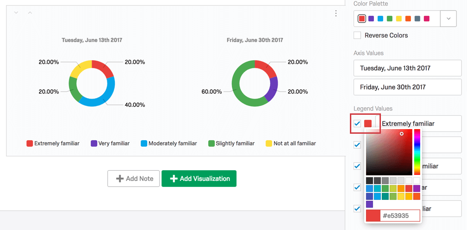Click the Add Note button
This screenshot has height=230, width=467.
click(x=134, y=179)
